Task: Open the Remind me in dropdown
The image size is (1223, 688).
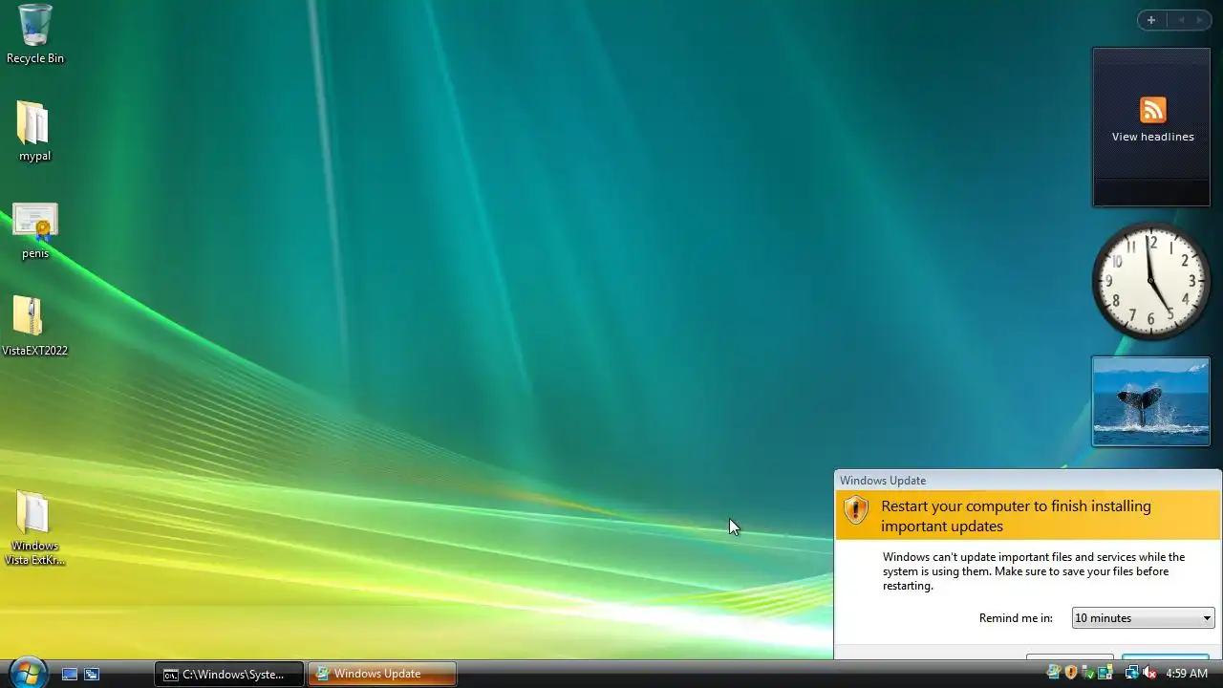Action: tap(1143, 618)
